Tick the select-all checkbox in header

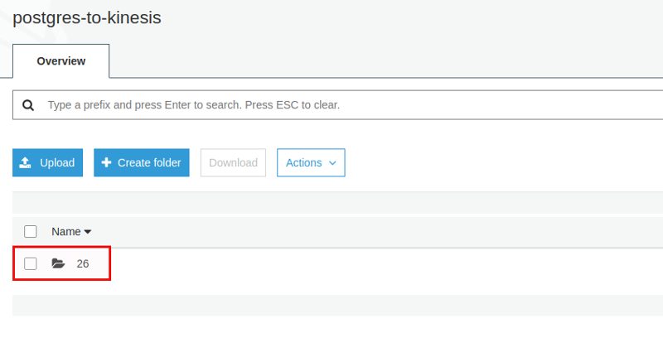point(31,232)
